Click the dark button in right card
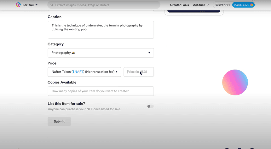The height and width of the screenshot is (149, 271). (x=193, y=11)
